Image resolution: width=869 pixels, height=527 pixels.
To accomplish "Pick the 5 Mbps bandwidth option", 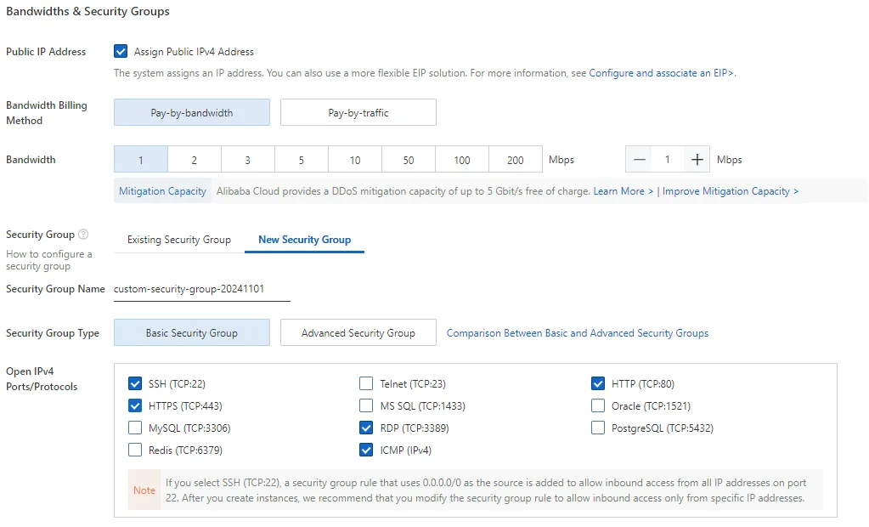I will 302,160.
